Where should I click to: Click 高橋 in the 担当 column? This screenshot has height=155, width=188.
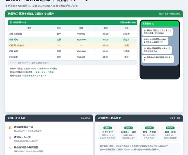(59, 51)
